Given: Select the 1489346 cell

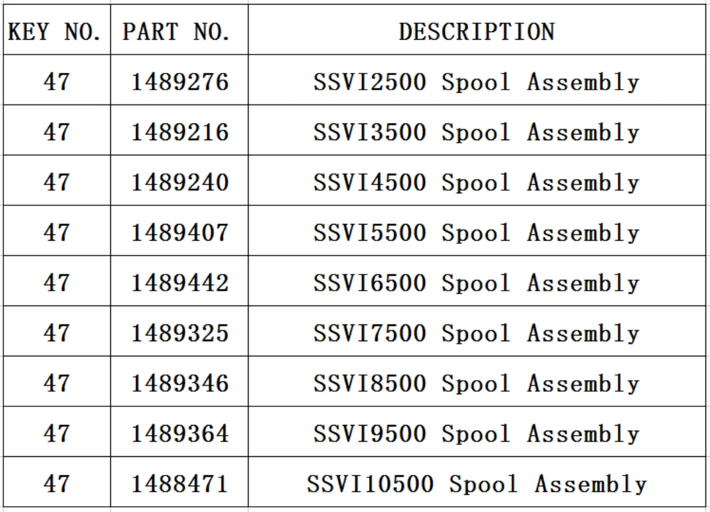Looking at the screenshot, I should (180, 384).
